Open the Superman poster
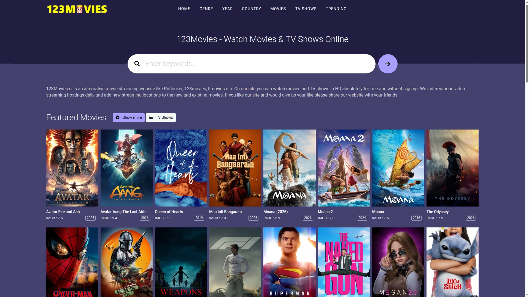This screenshot has width=529, height=297. point(289,262)
